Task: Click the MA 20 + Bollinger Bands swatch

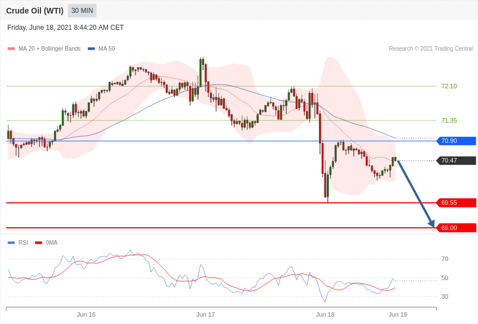Action: click(11, 49)
